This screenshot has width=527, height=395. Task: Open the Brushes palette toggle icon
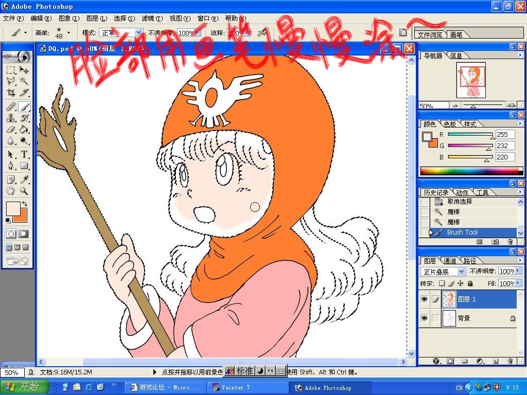coord(402,32)
